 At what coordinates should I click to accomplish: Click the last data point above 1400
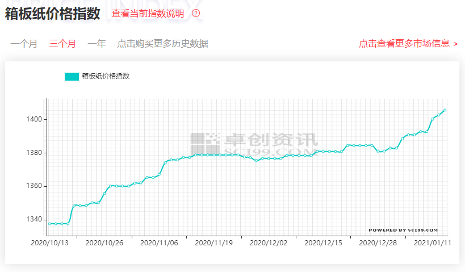(445, 110)
